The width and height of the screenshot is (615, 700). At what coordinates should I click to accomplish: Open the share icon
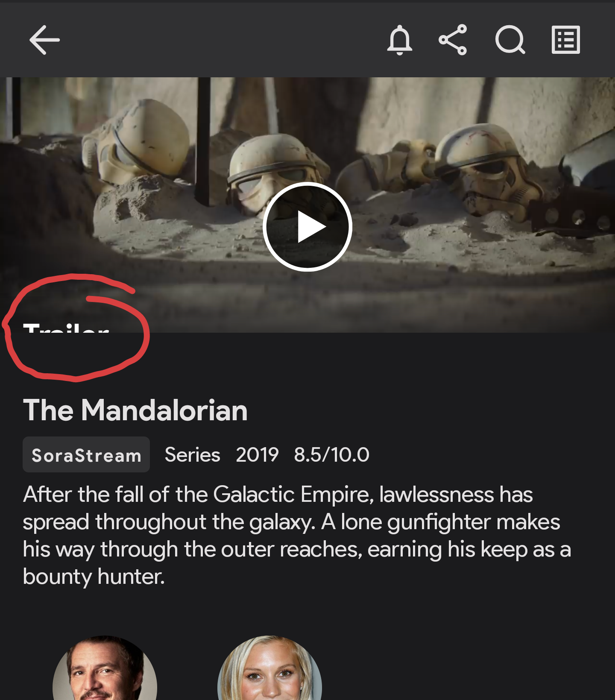coord(453,40)
